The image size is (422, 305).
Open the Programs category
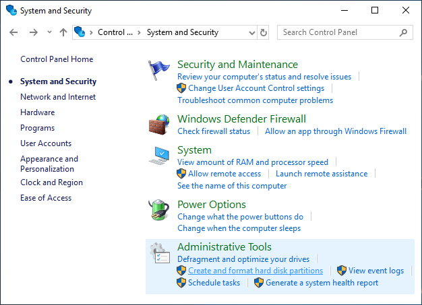coord(37,128)
